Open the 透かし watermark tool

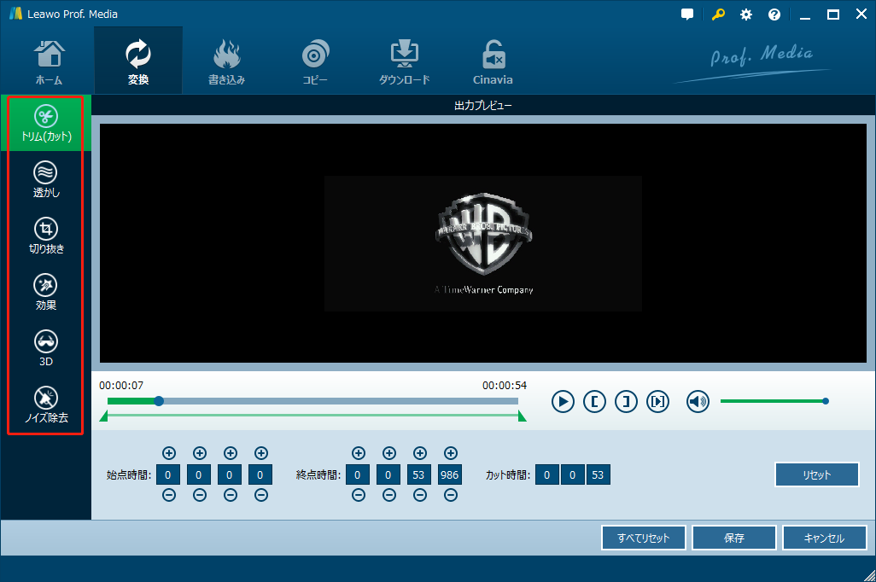(x=46, y=180)
